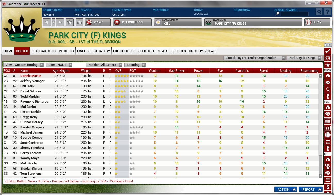Click the bookmark star button beside navigation arrows

(x=70, y=22)
